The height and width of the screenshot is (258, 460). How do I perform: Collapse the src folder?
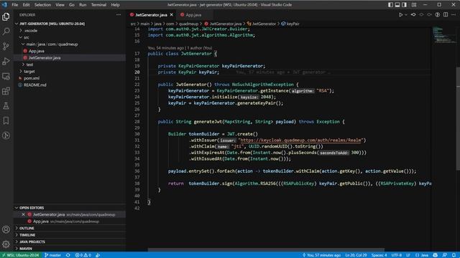point(70,37)
